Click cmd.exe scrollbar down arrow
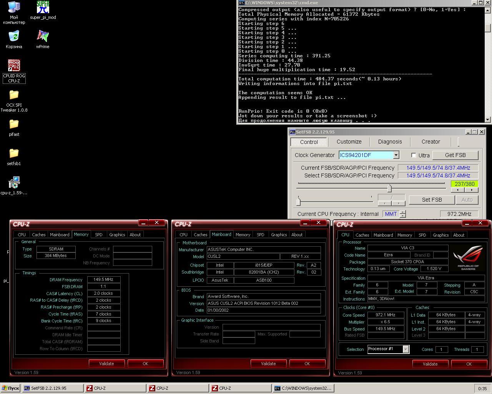Image resolution: width=492 pixels, height=394 pixels. pos(488,120)
